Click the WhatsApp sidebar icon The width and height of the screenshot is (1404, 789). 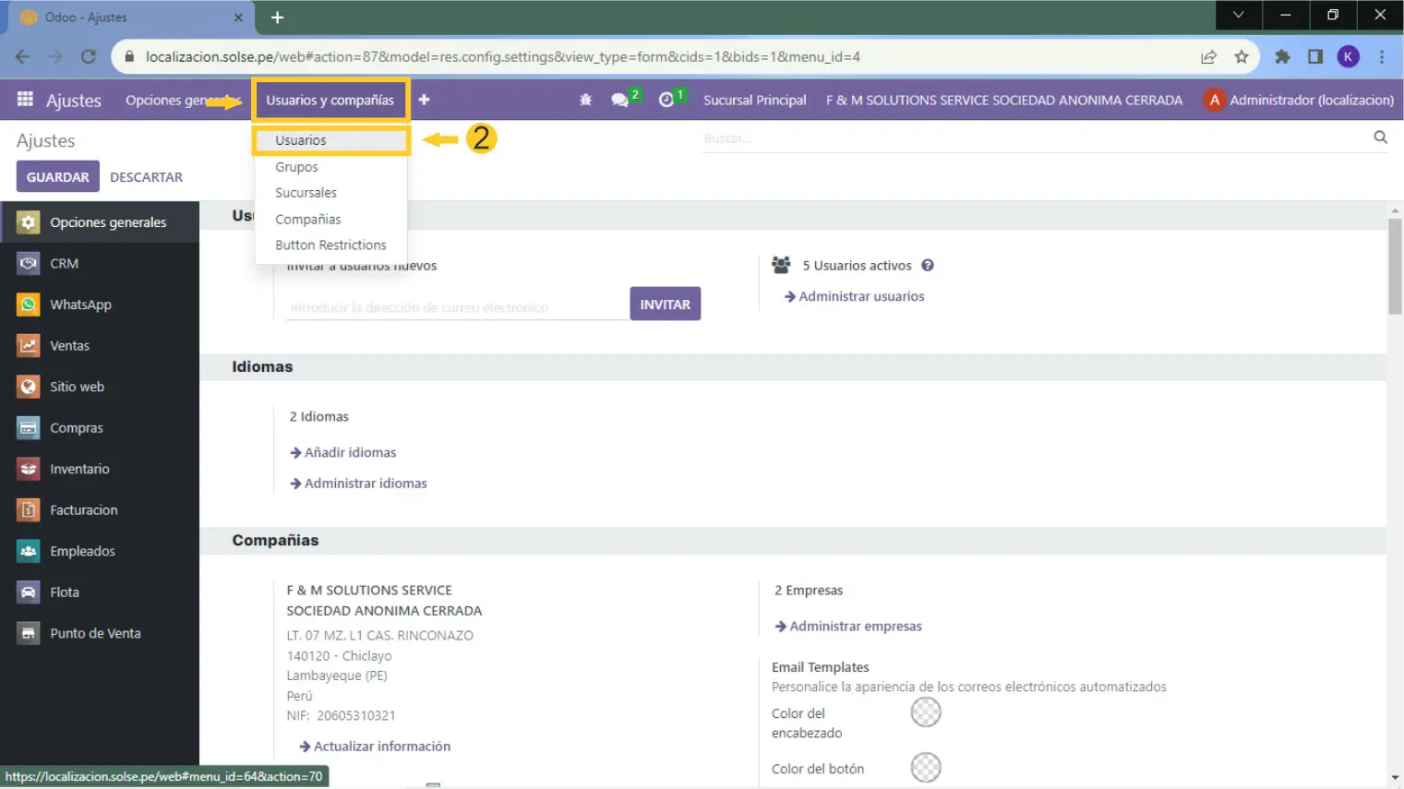tap(29, 305)
